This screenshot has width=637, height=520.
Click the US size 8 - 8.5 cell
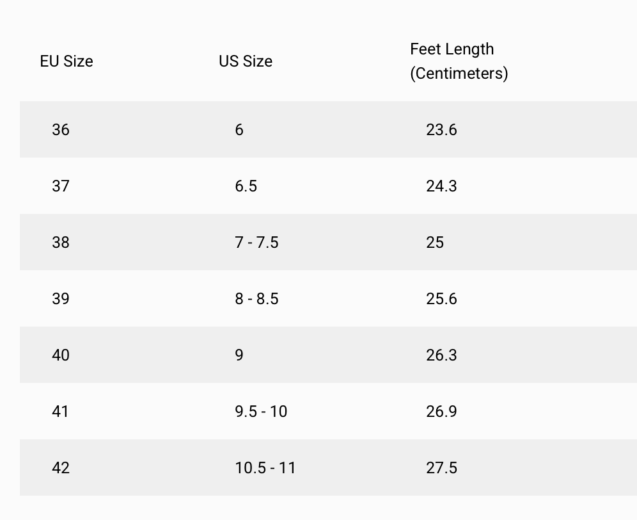point(256,299)
